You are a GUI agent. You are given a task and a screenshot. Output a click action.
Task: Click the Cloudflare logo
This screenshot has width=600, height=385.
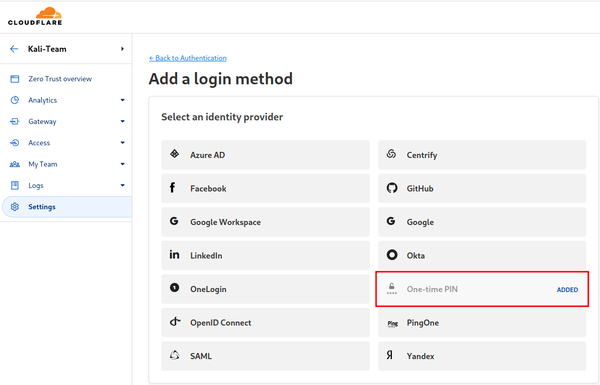pos(35,16)
